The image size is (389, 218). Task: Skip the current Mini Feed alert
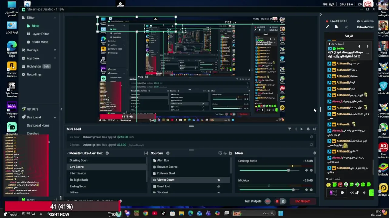(x=302, y=129)
